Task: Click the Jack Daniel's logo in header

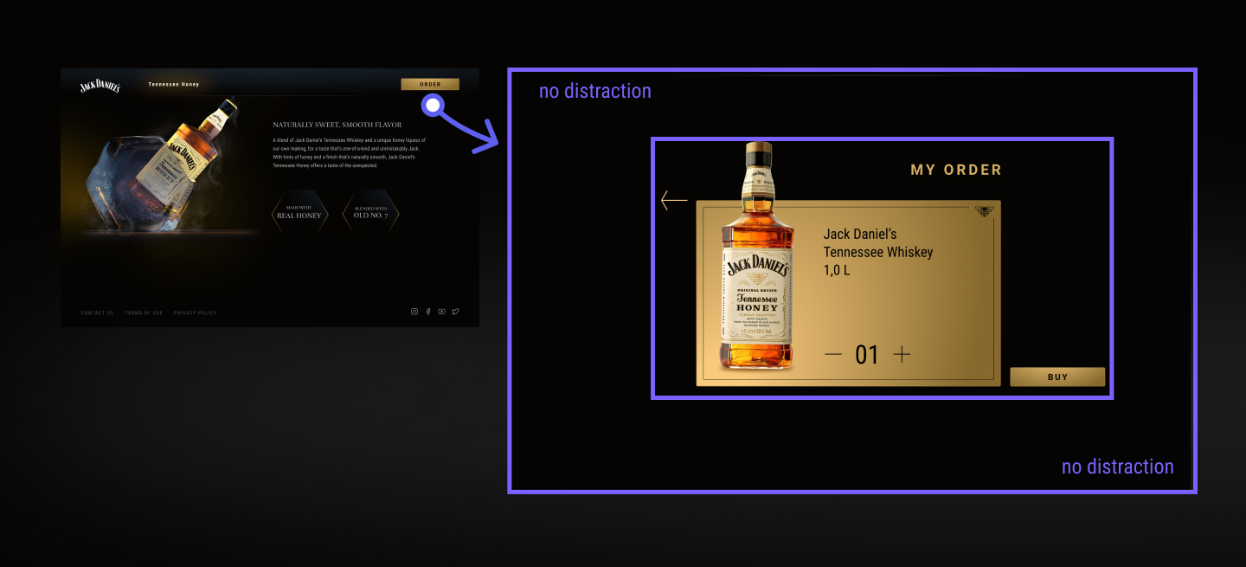Action: pyautogui.click(x=100, y=86)
